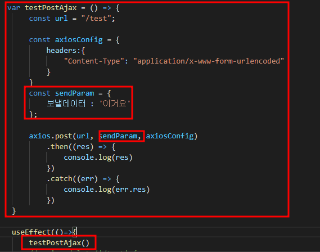Click the useEffect hook call

(31, 232)
